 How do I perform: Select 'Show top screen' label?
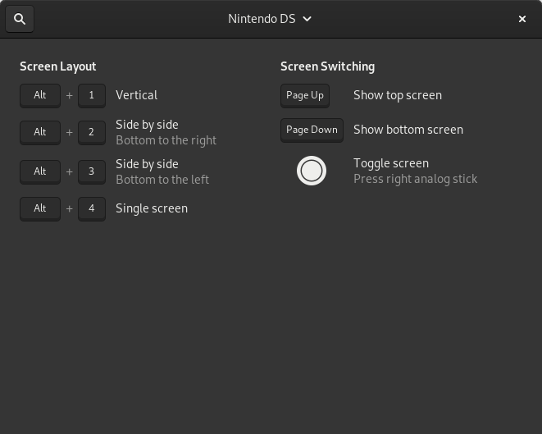pyautogui.click(x=398, y=95)
